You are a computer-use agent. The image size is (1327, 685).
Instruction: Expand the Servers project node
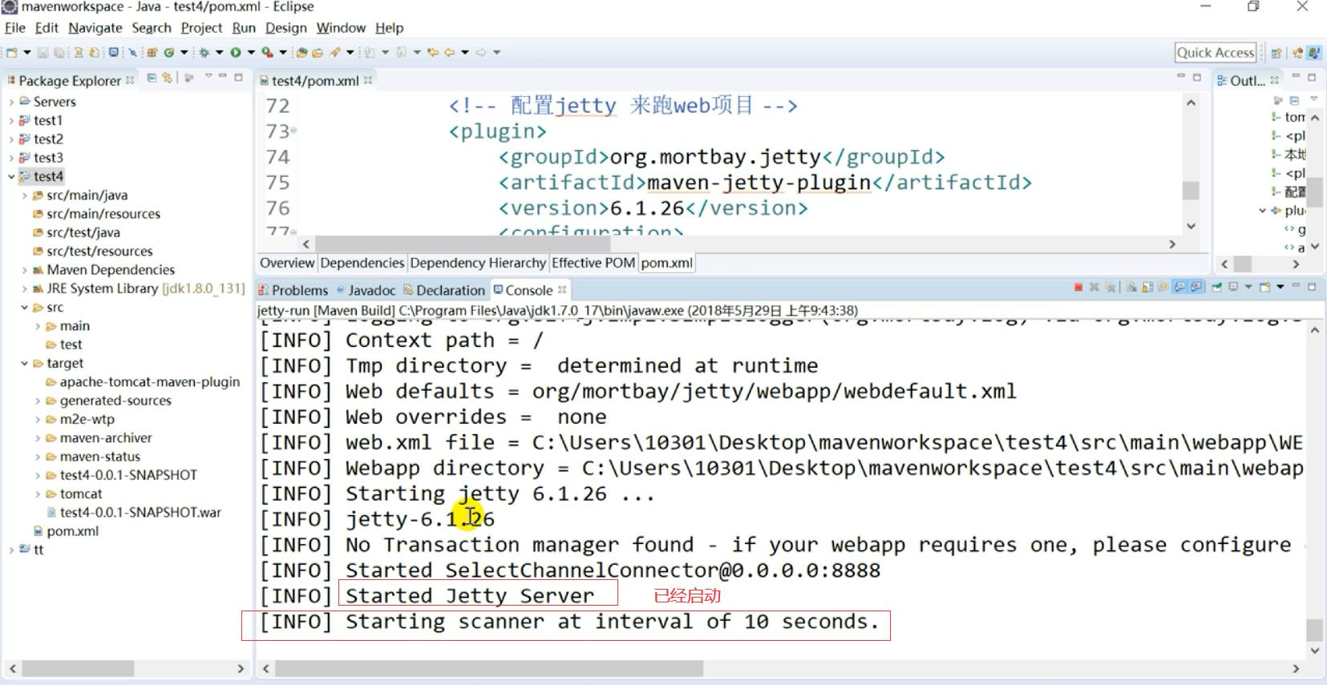(11, 102)
